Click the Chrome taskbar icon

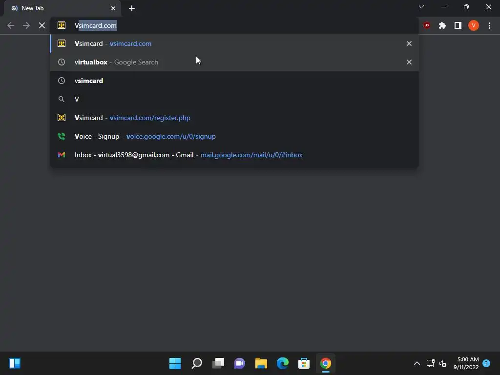click(x=326, y=363)
